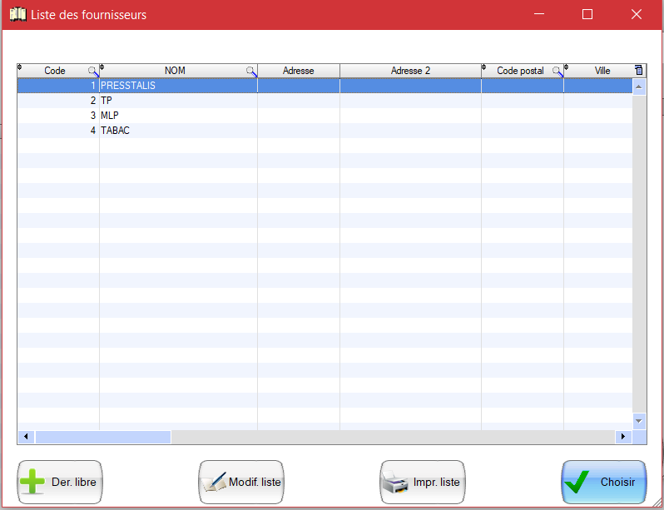Click the Impr. liste print button
The image size is (664, 510).
click(422, 482)
